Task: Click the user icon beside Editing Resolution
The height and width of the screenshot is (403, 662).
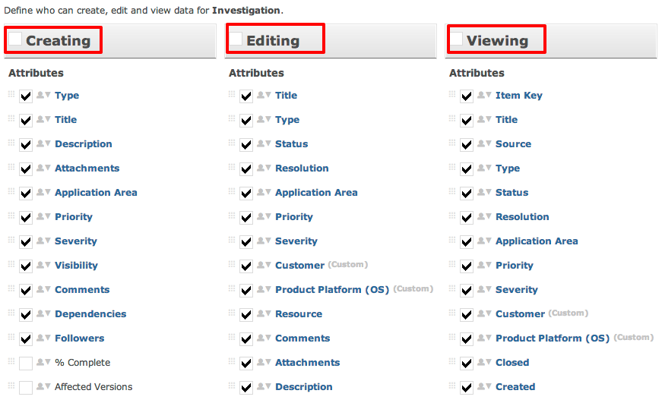Action: coord(264,168)
